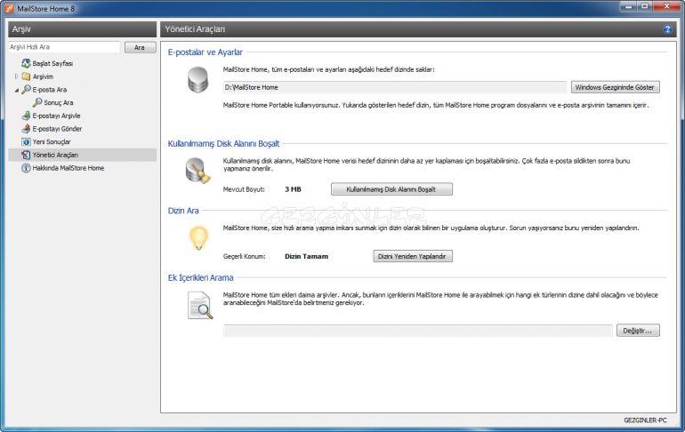Click the empty attachment types field

[417, 331]
